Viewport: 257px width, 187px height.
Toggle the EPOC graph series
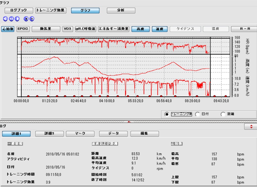tap(23, 29)
